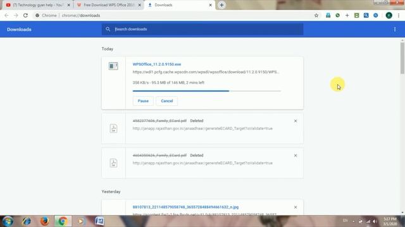
Task: Click the volume icon in system tray
Action: (x=375, y=221)
